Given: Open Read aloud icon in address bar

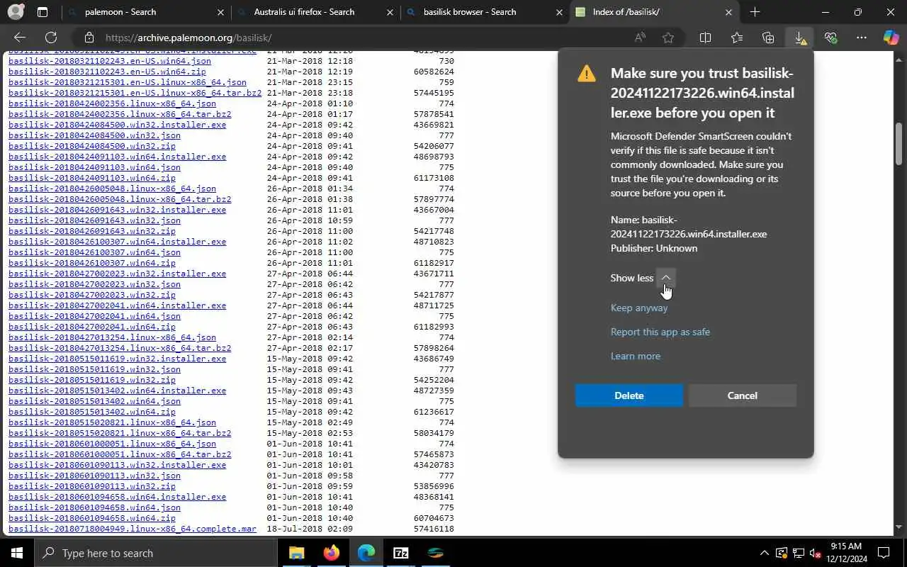Looking at the screenshot, I should coord(640,38).
